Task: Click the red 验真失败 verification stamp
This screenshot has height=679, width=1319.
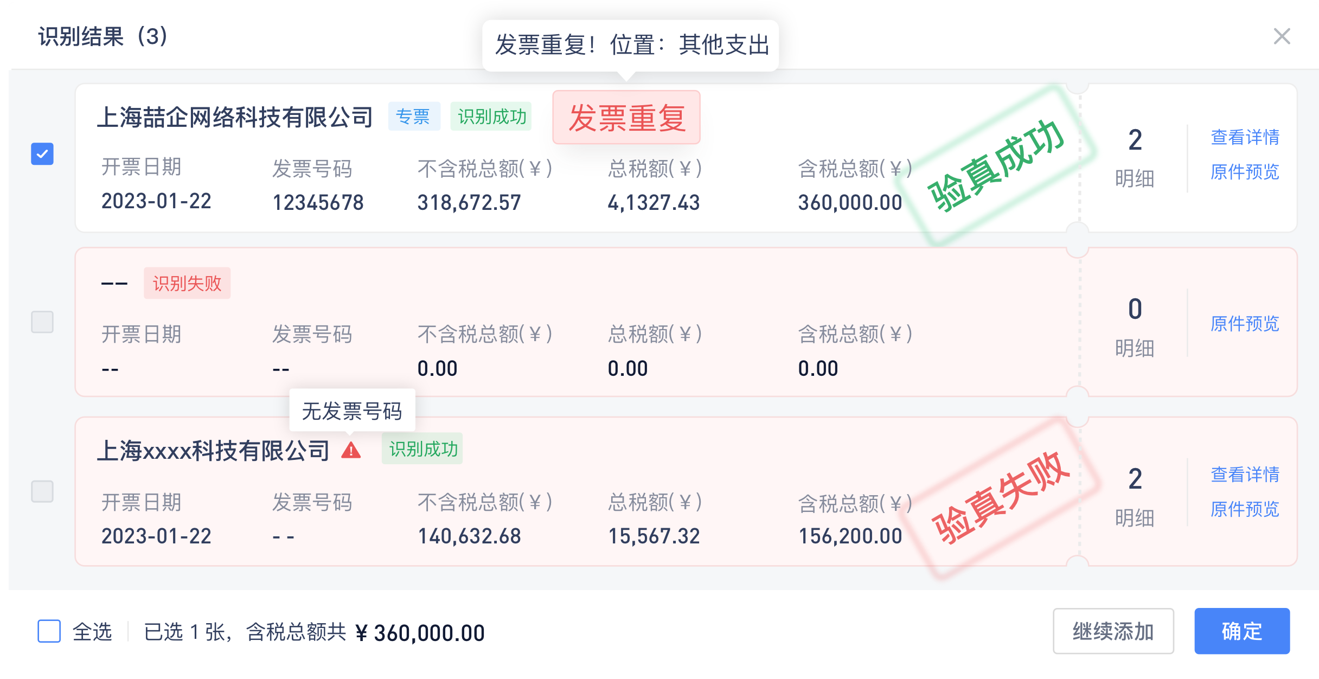Action: coord(1001,497)
